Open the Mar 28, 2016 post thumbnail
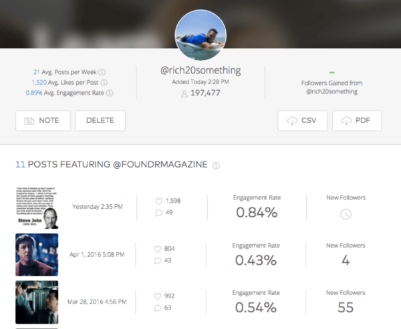Screen dimensions: 401x329 (x=37, y=302)
